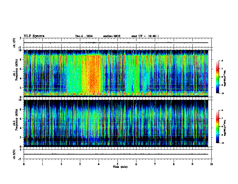
Task: Click time axis tick label "5"
Action: pos(117,164)
